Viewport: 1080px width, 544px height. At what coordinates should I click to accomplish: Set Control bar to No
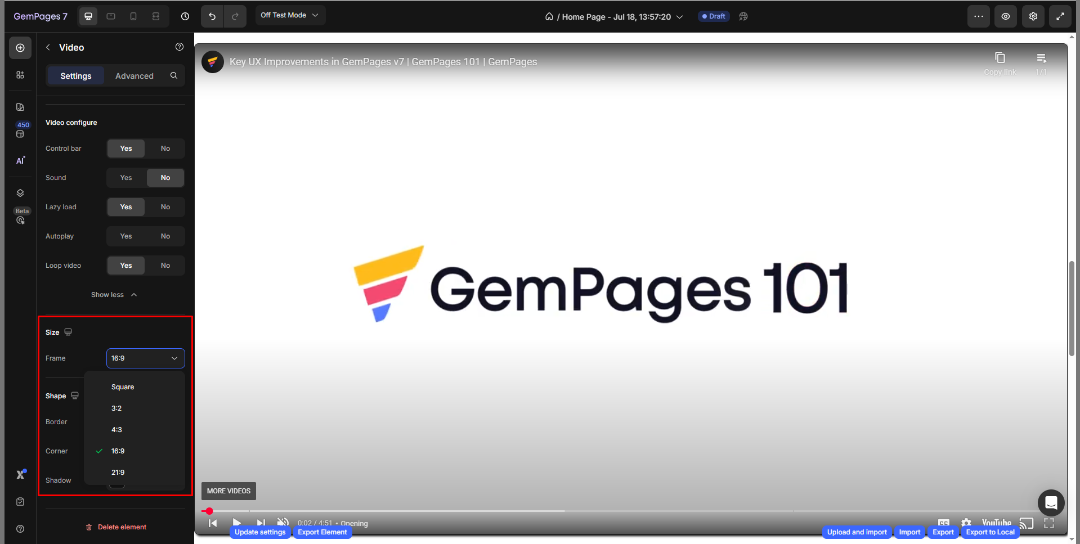[165, 149]
